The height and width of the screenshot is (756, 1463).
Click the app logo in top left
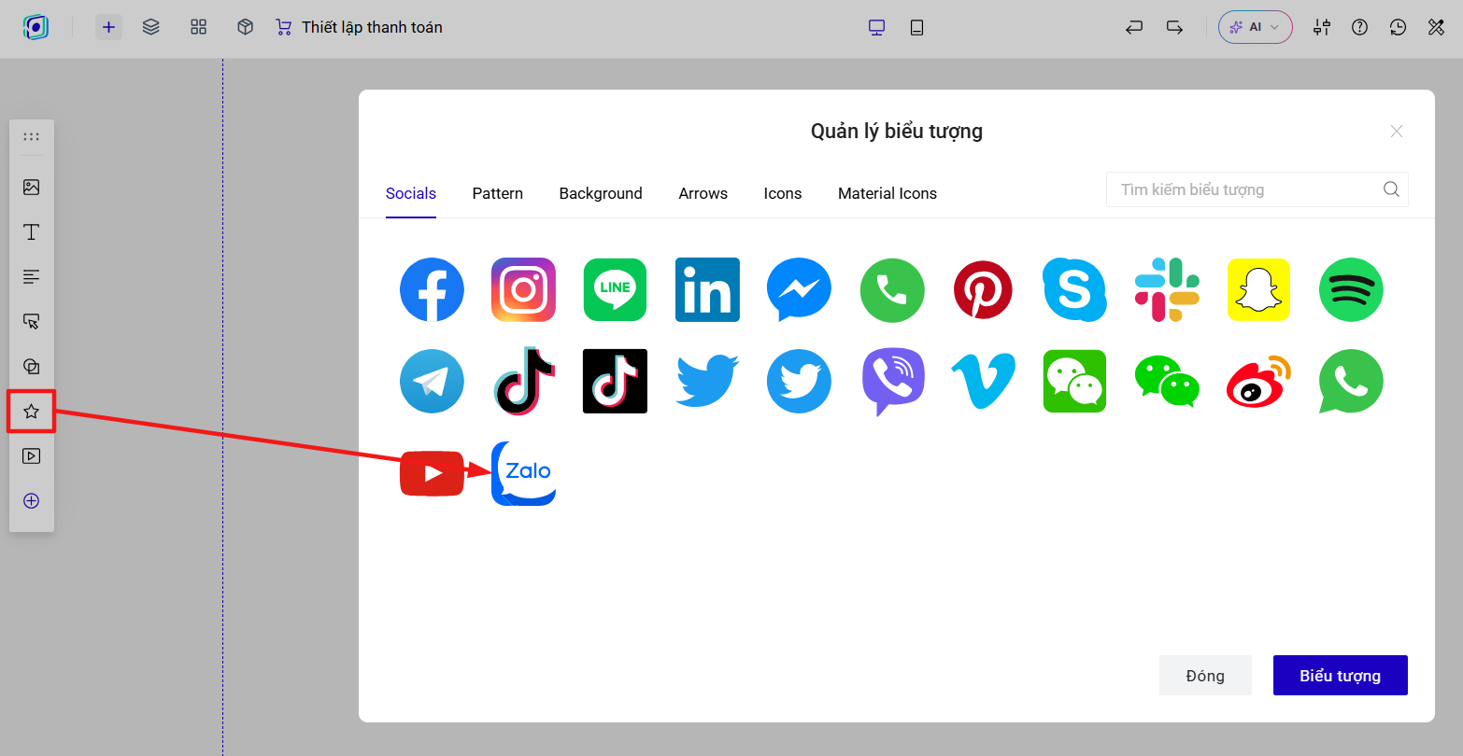click(x=36, y=27)
